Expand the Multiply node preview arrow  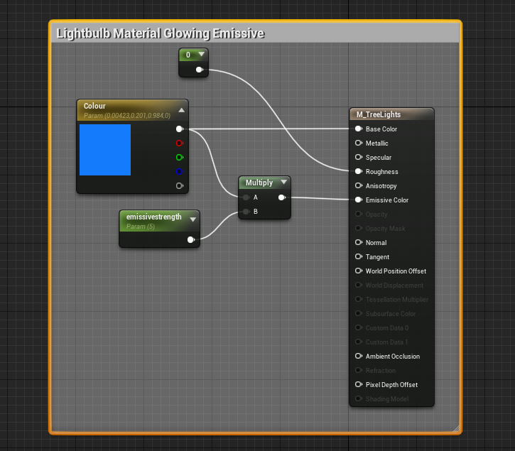[283, 182]
